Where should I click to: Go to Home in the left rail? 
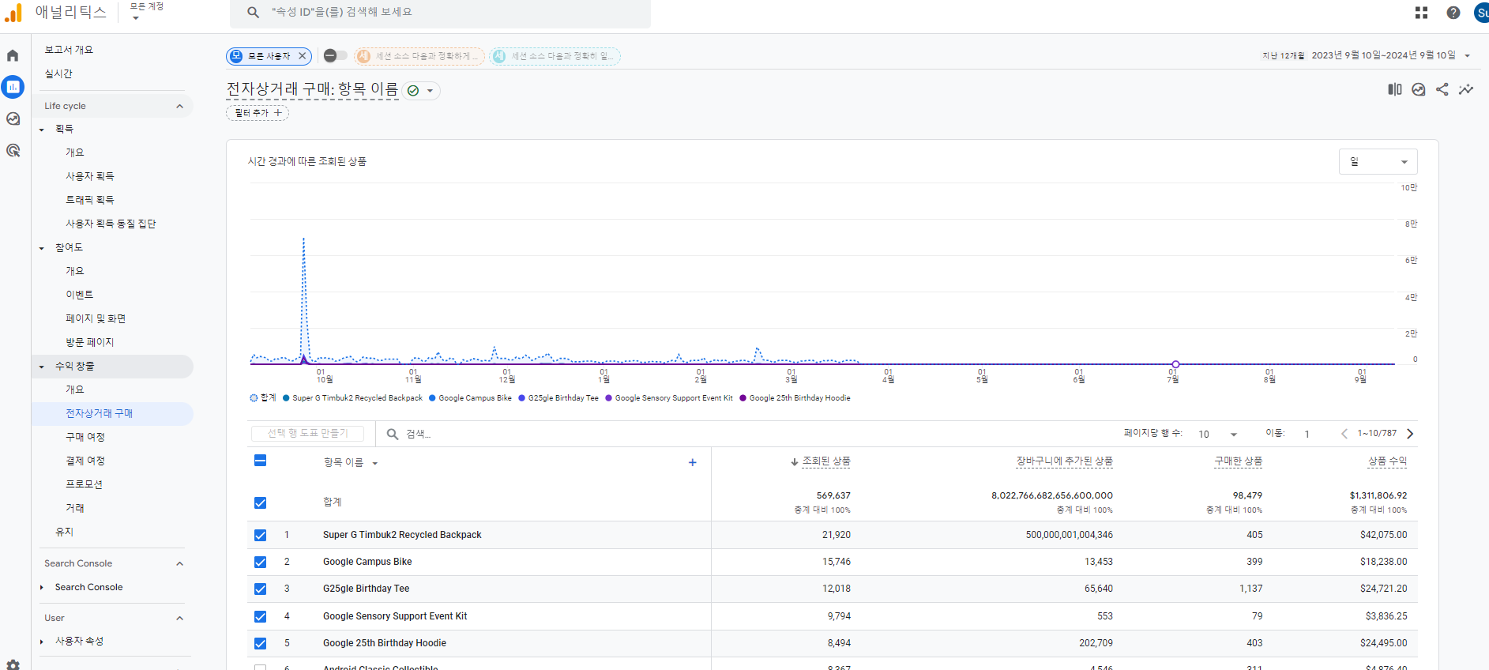coord(13,55)
